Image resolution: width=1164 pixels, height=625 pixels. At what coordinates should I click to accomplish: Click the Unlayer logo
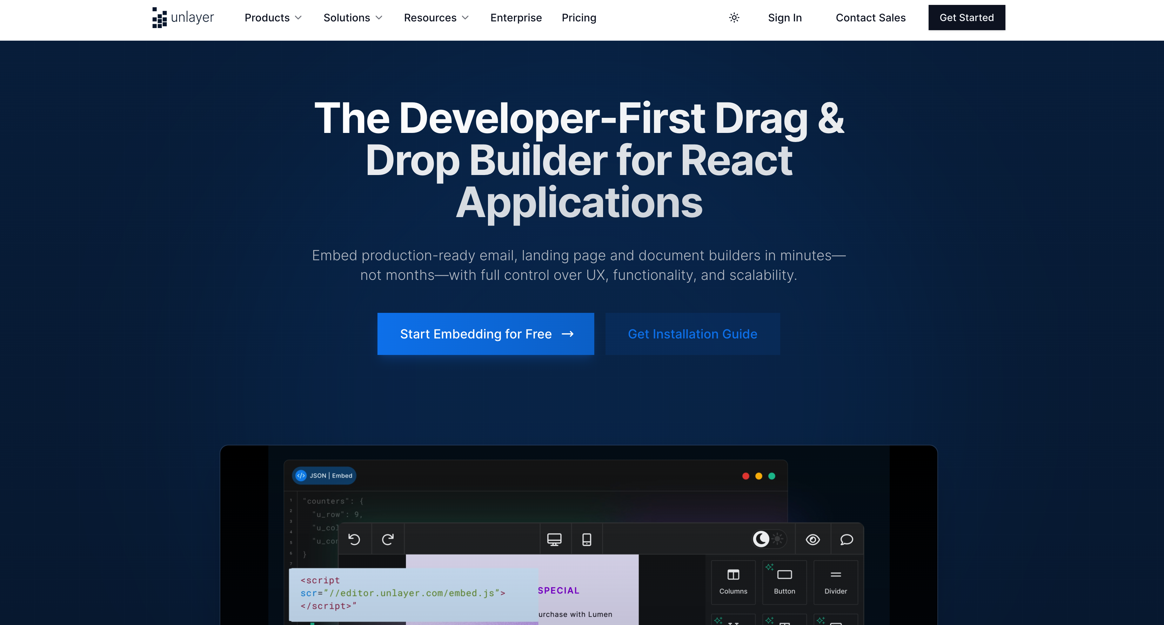(x=182, y=18)
